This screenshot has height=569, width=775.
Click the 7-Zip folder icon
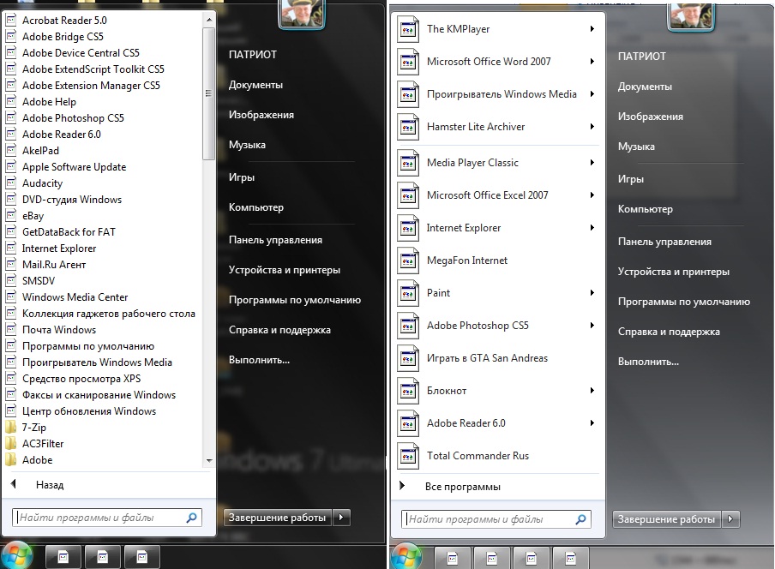pos(11,428)
